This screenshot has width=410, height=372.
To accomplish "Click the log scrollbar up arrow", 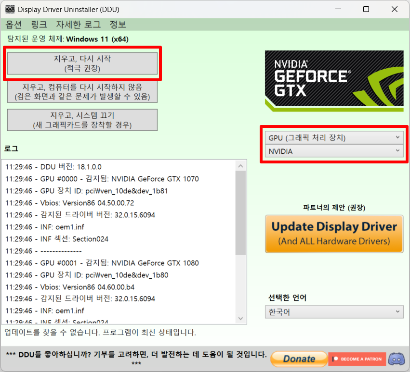I will coord(241,165).
